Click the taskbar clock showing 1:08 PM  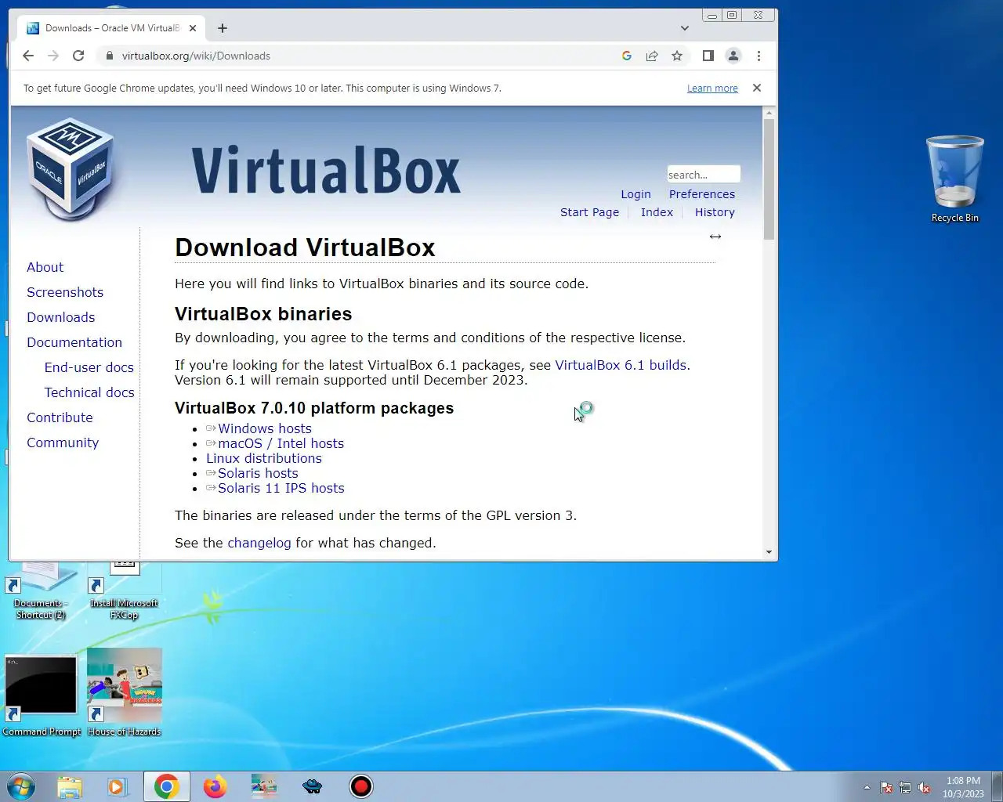pyautogui.click(x=963, y=787)
